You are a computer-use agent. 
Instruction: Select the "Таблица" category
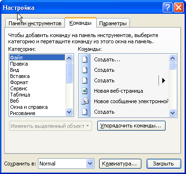pyautogui.click(x=37, y=95)
